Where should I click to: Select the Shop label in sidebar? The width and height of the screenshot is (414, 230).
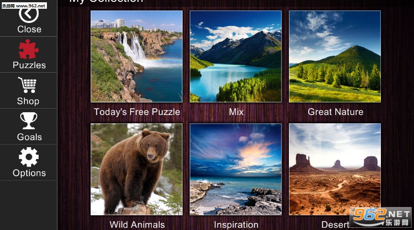pos(28,101)
